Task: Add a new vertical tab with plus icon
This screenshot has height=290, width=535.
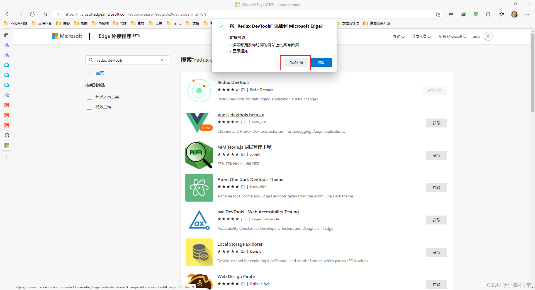Action: pyautogui.click(x=6, y=157)
